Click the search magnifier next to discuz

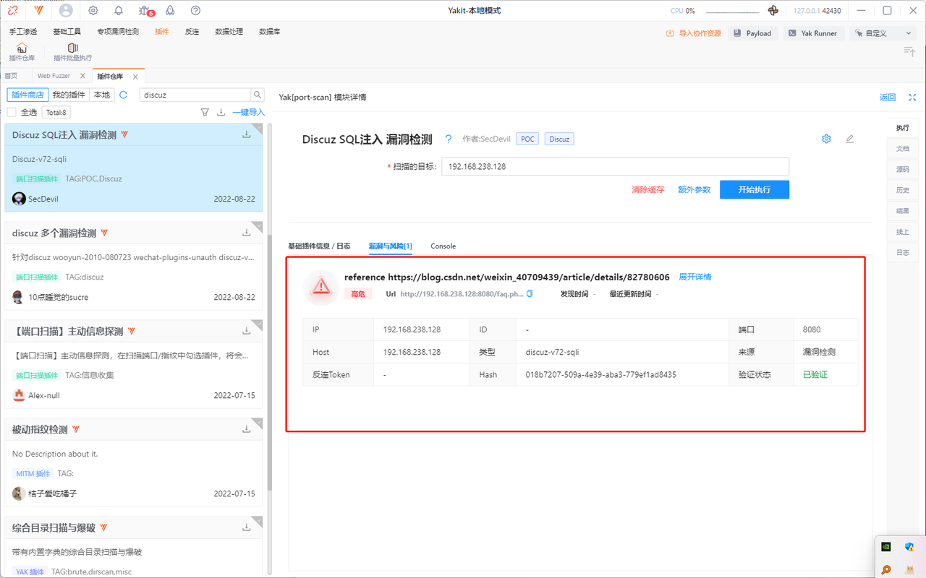pos(258,95)
